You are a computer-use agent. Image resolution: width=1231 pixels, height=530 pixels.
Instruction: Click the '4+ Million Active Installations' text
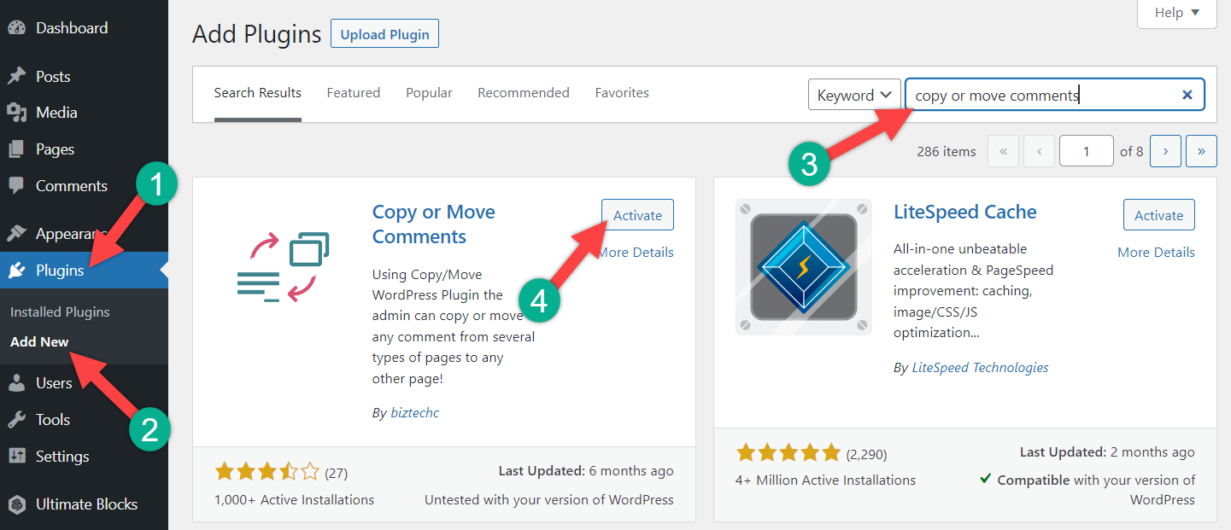(x=825, y=480)
